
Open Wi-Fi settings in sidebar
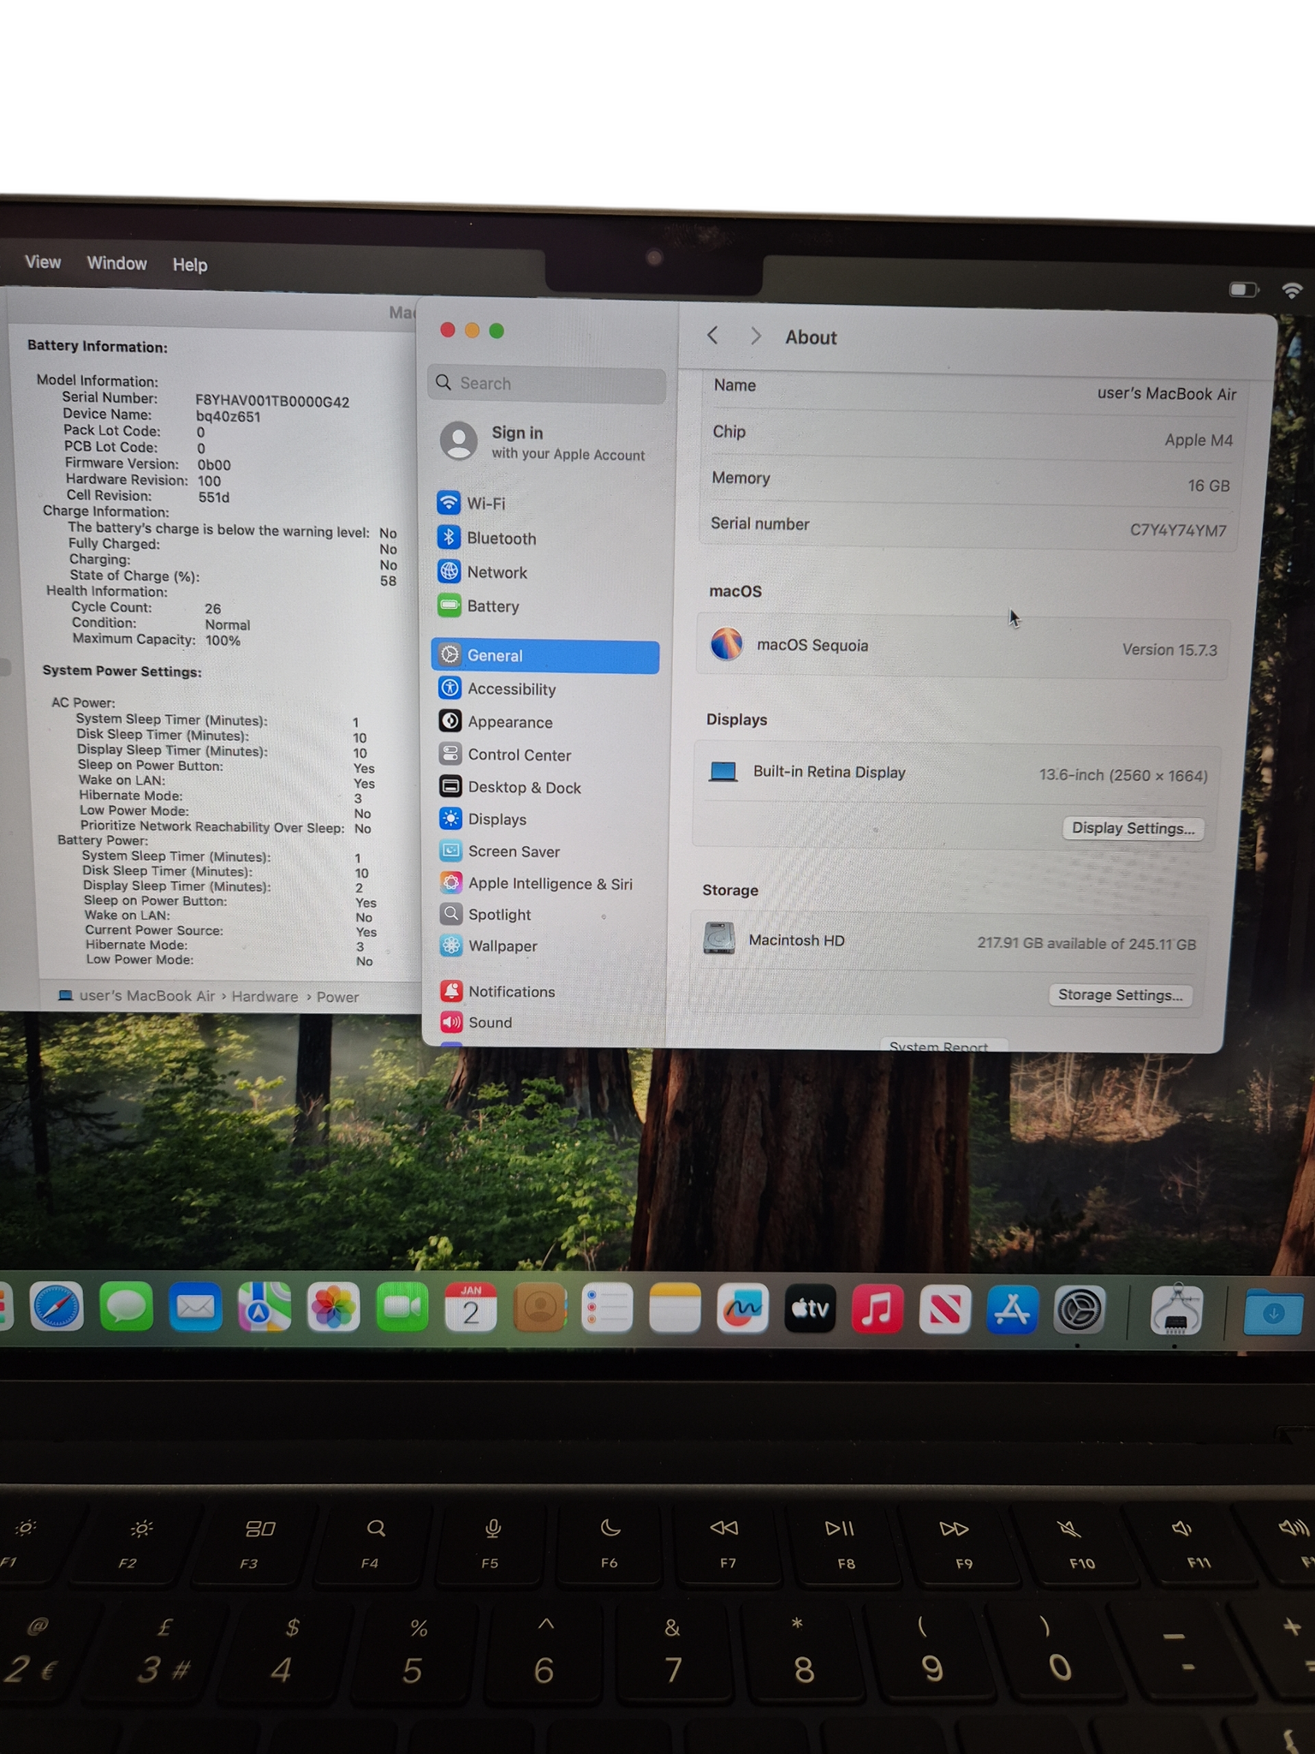click(x=485, y=504)
